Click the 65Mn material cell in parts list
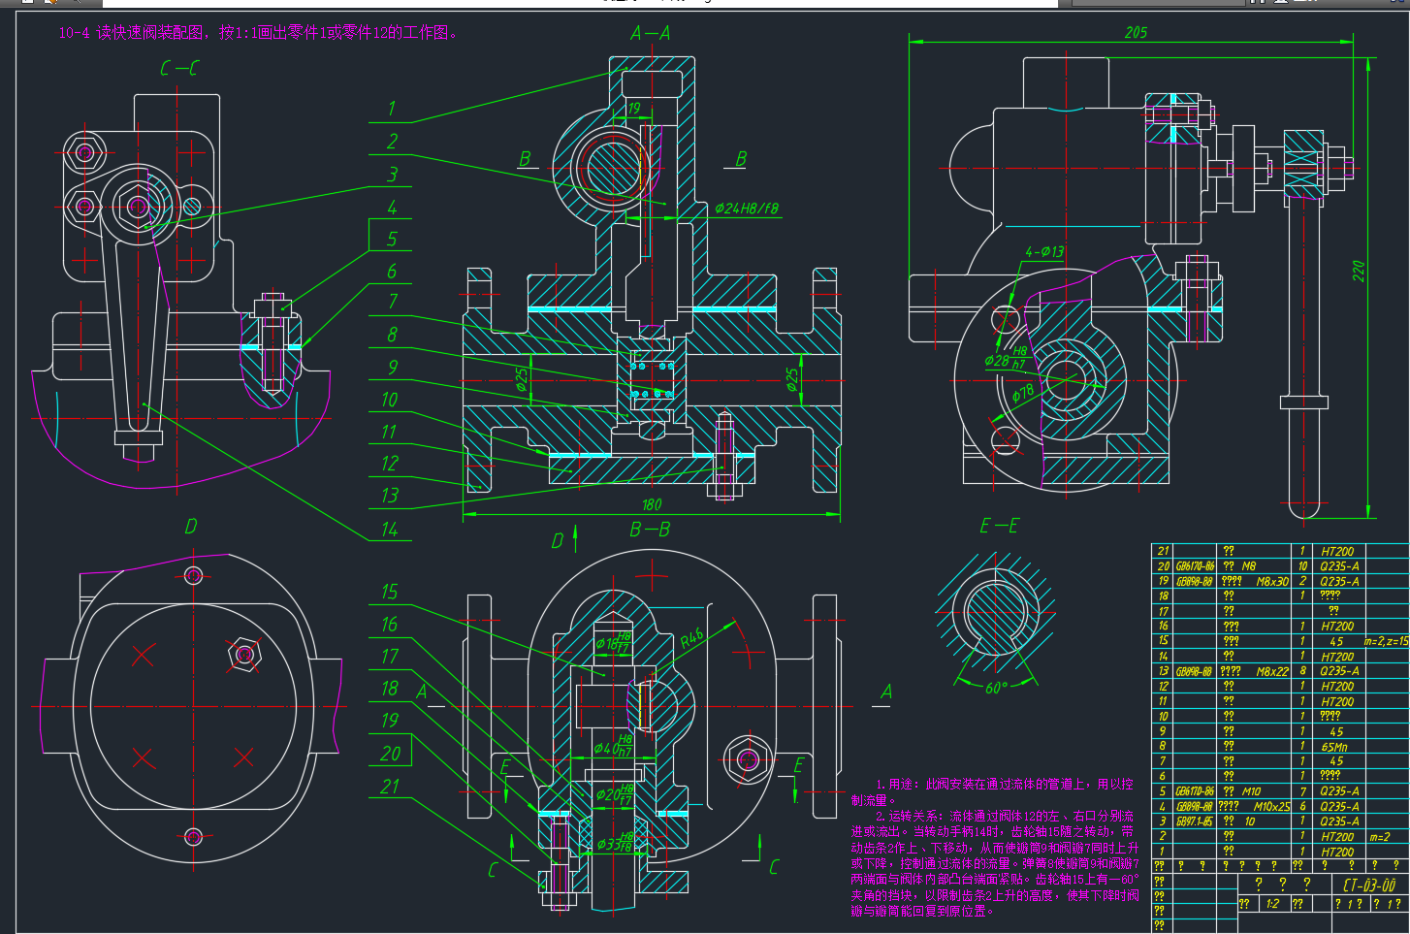 tap(1334, 747)
